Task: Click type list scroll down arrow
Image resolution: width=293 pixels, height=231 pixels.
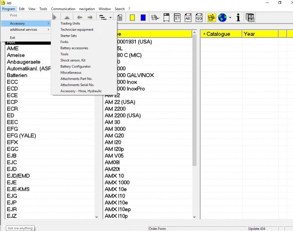Action: [194, 217]
